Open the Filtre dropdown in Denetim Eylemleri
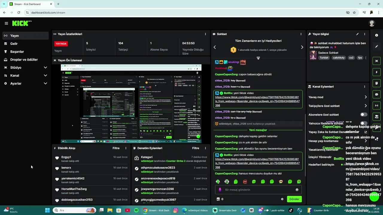The width and height of the screenshot is (383, 215). point(195,148)
